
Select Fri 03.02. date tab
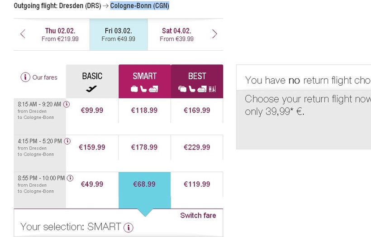pos(119,34)
